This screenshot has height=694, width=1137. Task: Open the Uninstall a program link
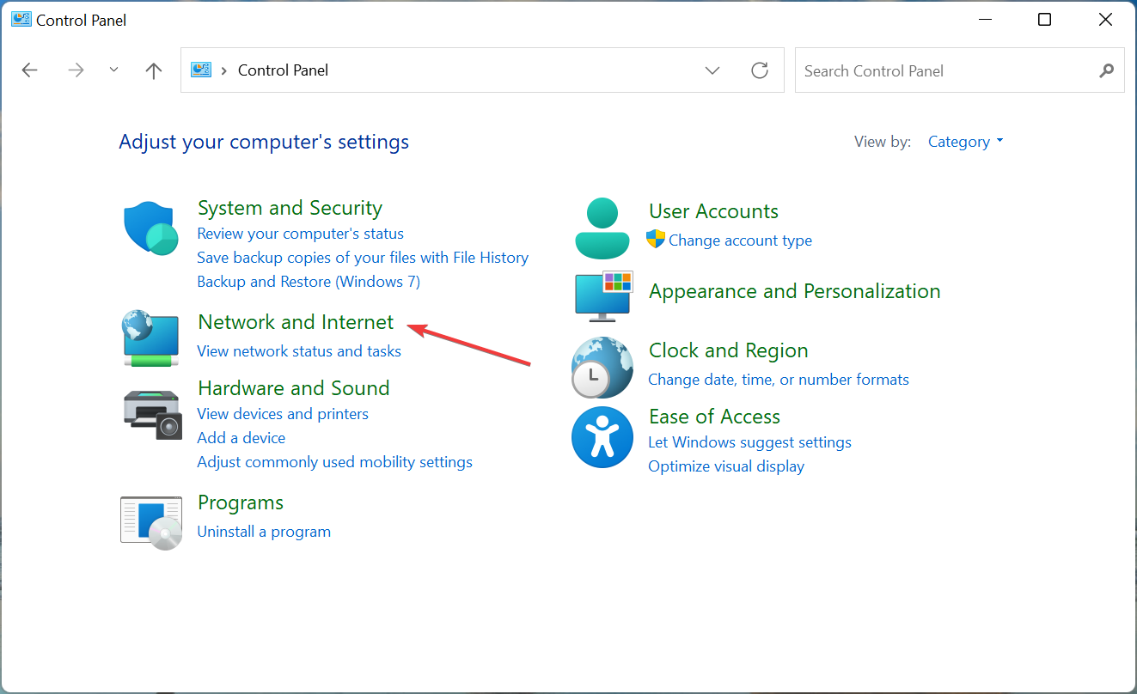pyautogui.click(x=264, y=532)
